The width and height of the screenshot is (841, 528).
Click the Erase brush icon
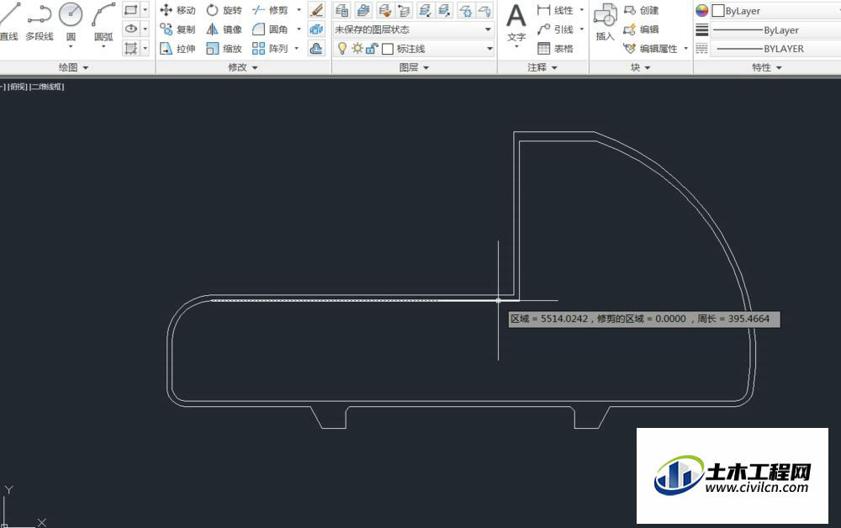click(x=316, y=9)
